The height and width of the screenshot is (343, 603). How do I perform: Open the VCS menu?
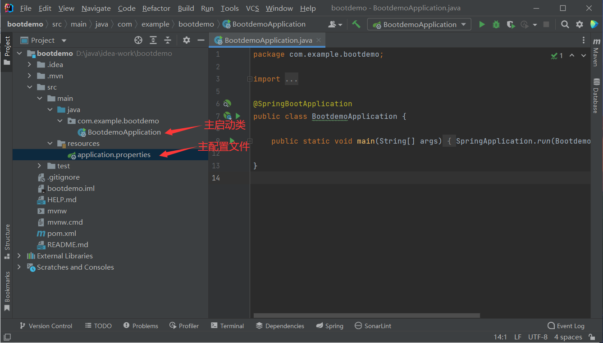tap(252, 8)
